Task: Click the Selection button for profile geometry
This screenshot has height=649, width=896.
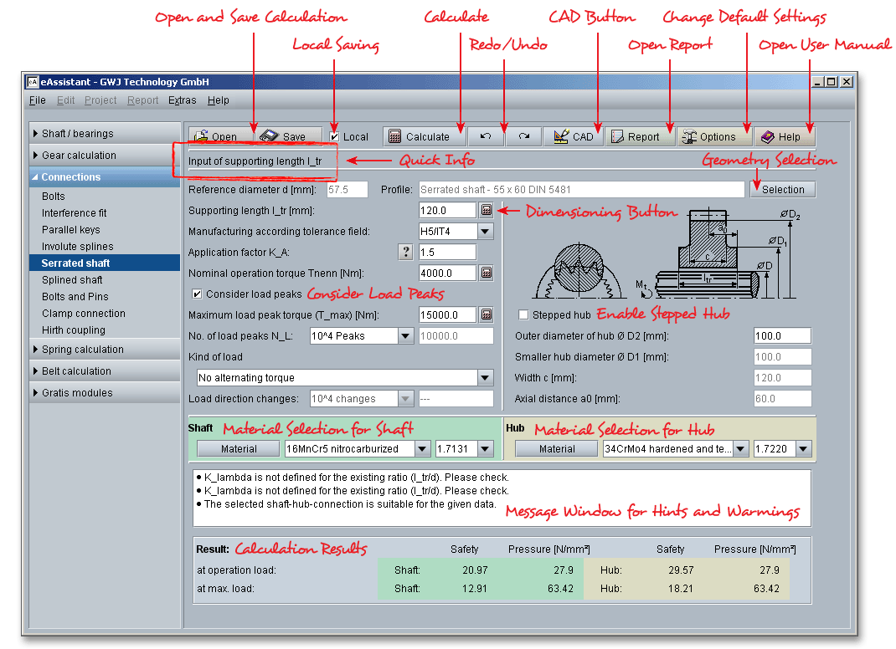Action: tap(783, 190)
